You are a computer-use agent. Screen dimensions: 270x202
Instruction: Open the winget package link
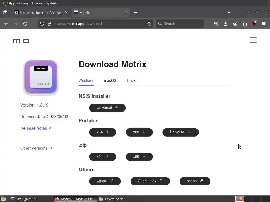coord(105,181)
